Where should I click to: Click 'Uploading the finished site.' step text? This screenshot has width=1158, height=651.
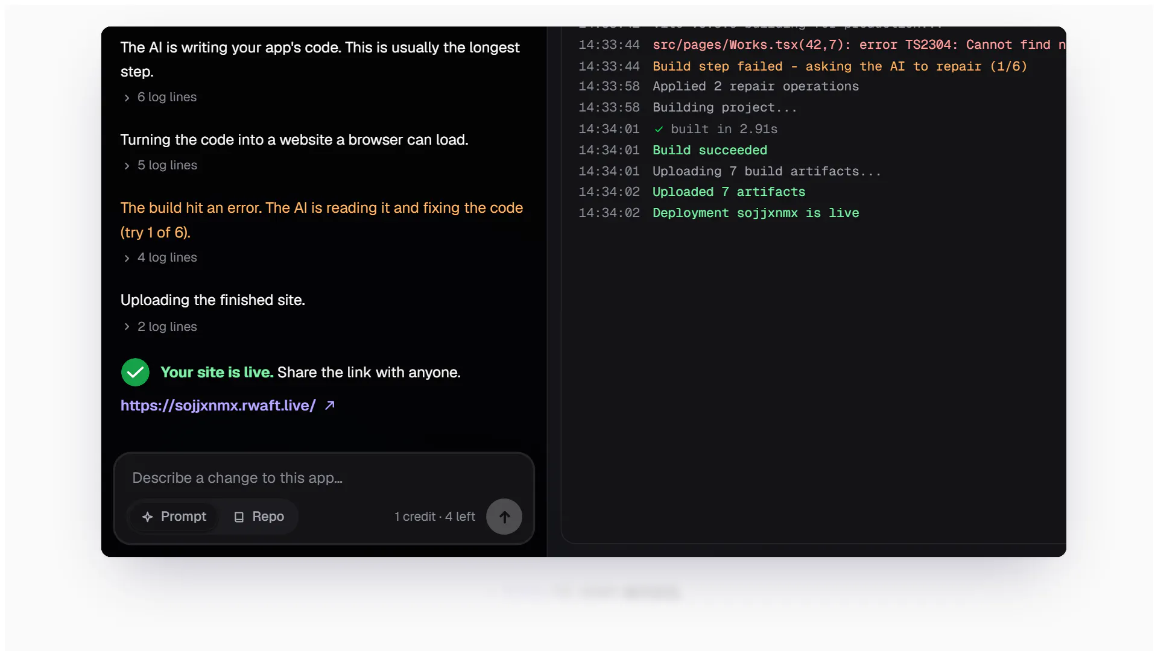(x=213, y=300)
